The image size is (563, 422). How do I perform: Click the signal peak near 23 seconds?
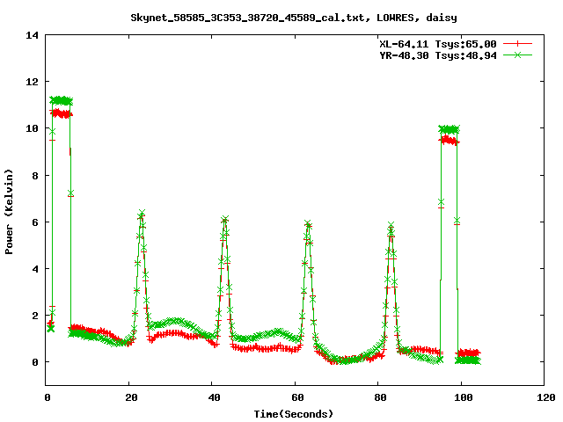(x=142, y=214)
